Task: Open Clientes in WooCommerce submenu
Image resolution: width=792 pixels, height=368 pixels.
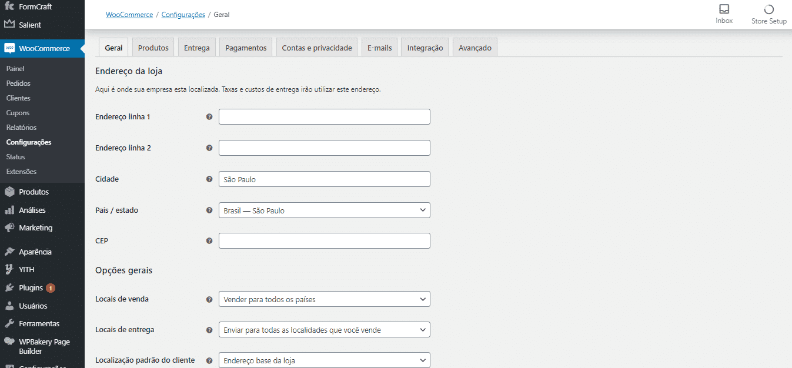Action: [x=18, y=98]
